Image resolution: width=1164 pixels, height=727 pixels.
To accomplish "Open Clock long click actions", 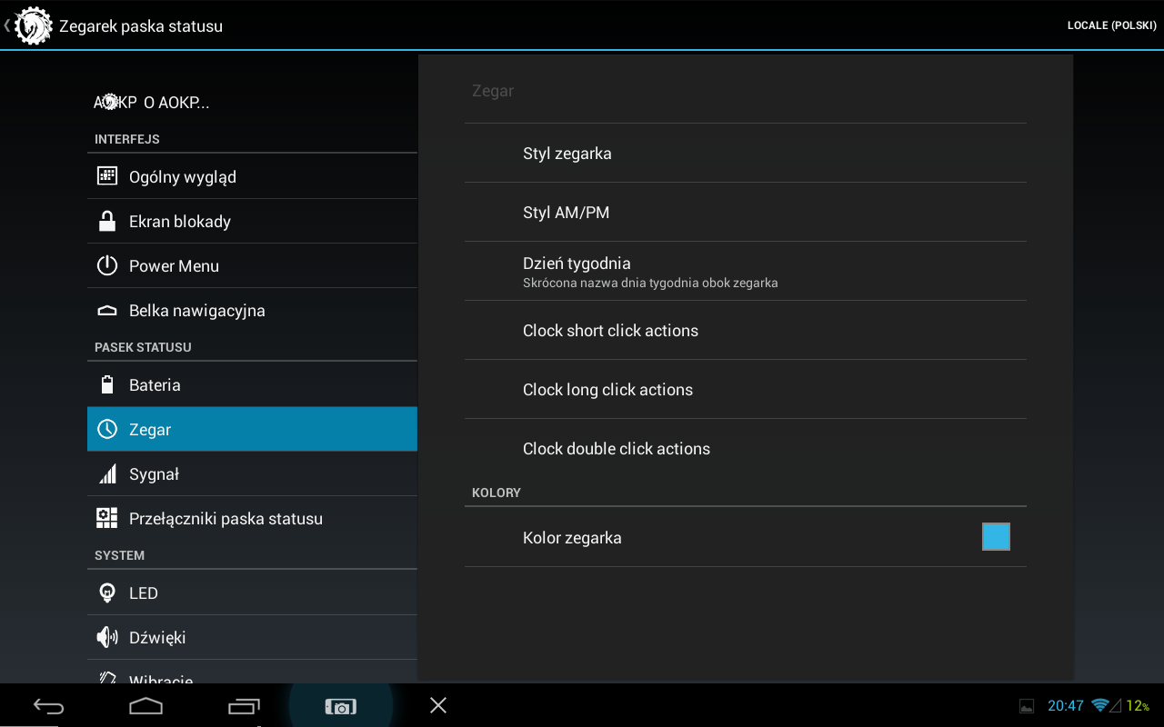I will 746,389.
